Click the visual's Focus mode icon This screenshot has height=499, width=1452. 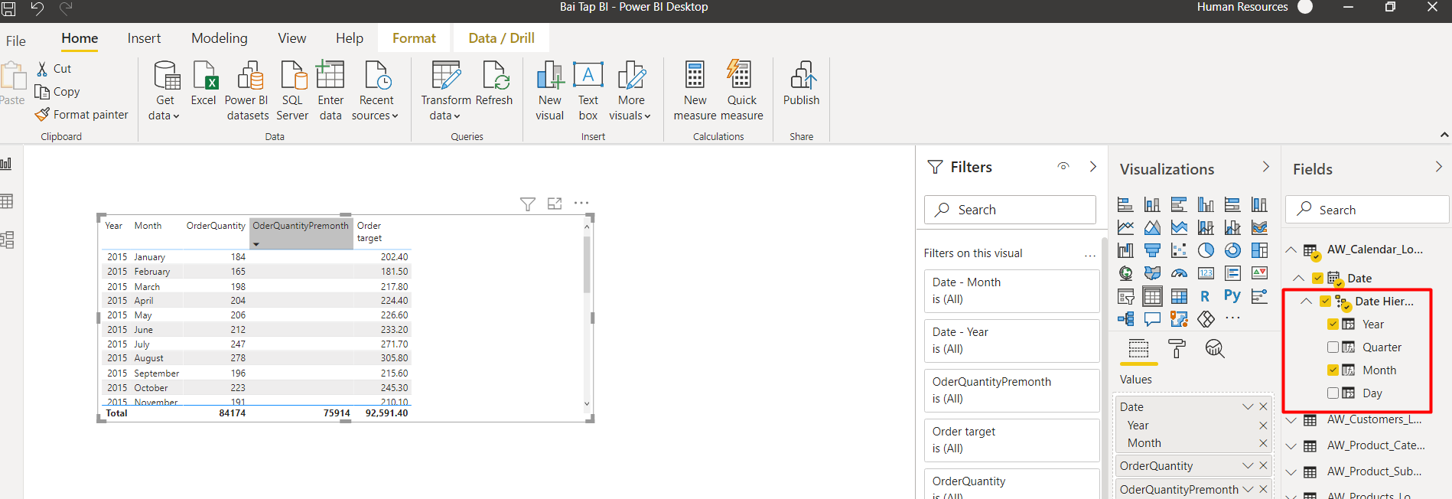555,204
